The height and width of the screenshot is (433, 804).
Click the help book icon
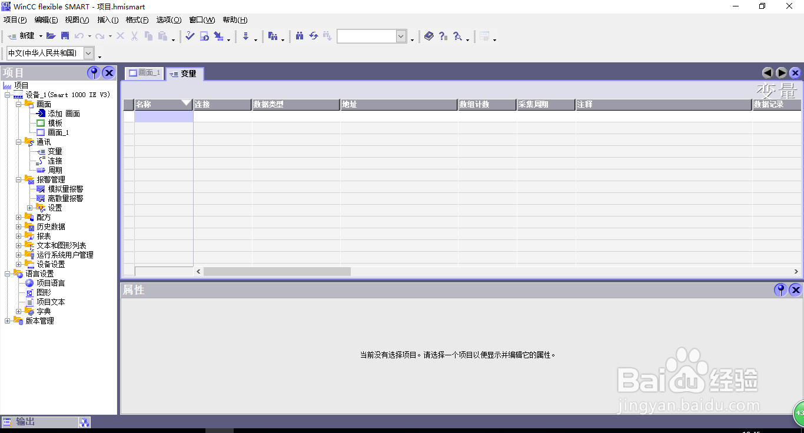[428, 36]
